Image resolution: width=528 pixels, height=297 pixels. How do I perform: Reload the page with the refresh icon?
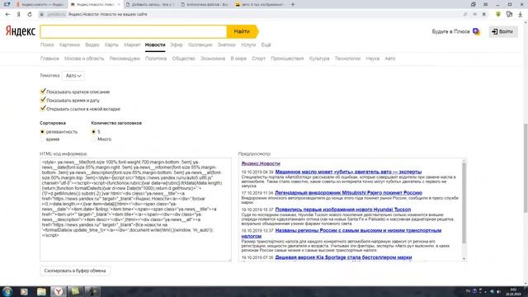click(30, 15)
